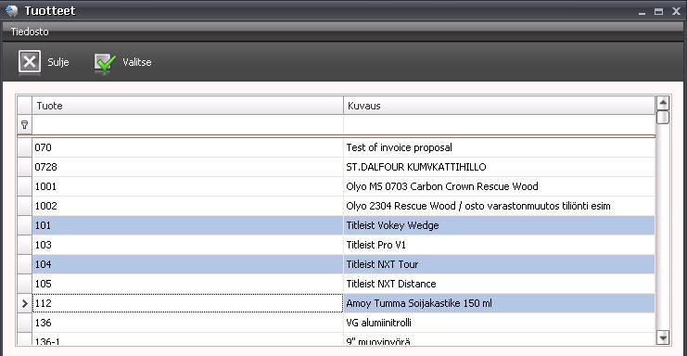Click the Sulje close icon in toolbar
The height and width of the screenshot is (356, 687).
pyautogui.click(x=30, y=61)
